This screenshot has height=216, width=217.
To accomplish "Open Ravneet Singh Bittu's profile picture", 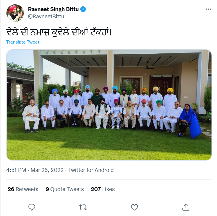I will [x=15, y=13].
